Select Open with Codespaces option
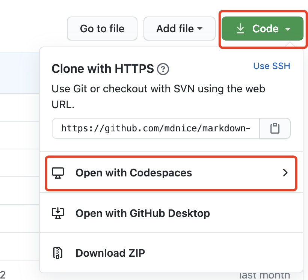This screenshot has width=308, height=280. point(134,173)
